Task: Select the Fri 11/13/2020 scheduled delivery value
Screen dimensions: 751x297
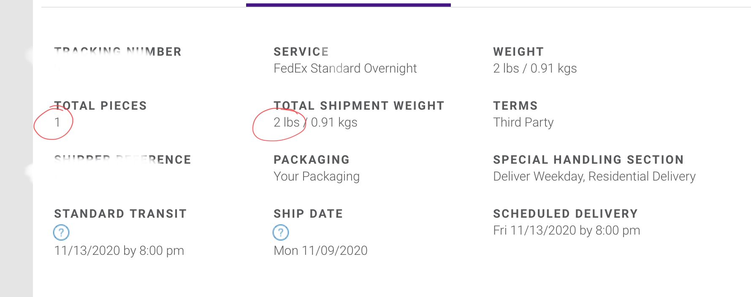Action: click(566, 230)
